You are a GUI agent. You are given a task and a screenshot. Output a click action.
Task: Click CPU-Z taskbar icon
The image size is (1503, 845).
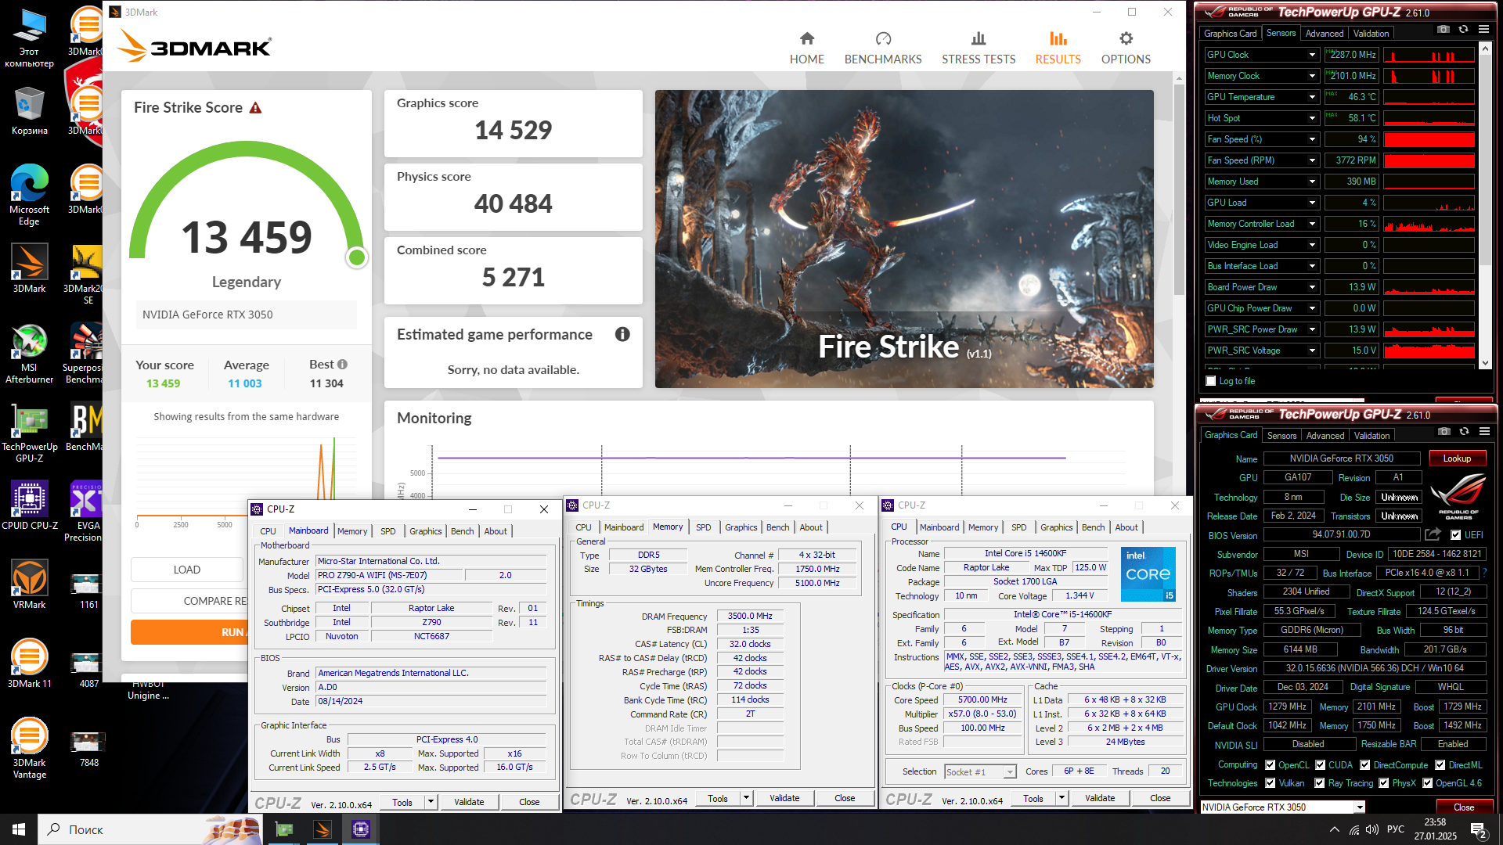(x=361, y=829)
